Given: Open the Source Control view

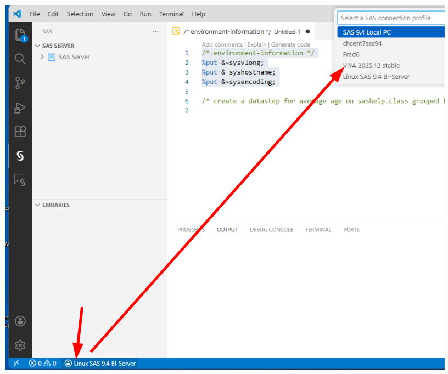Looking at the screenshot, I should (20, 83).
